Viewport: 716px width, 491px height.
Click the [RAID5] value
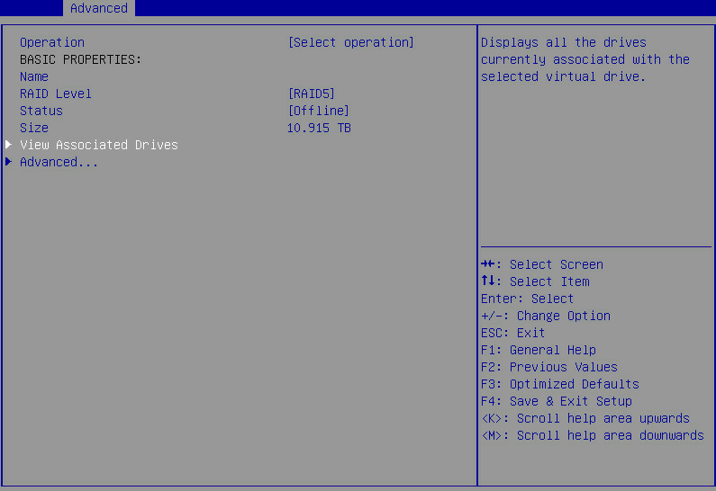312,94
